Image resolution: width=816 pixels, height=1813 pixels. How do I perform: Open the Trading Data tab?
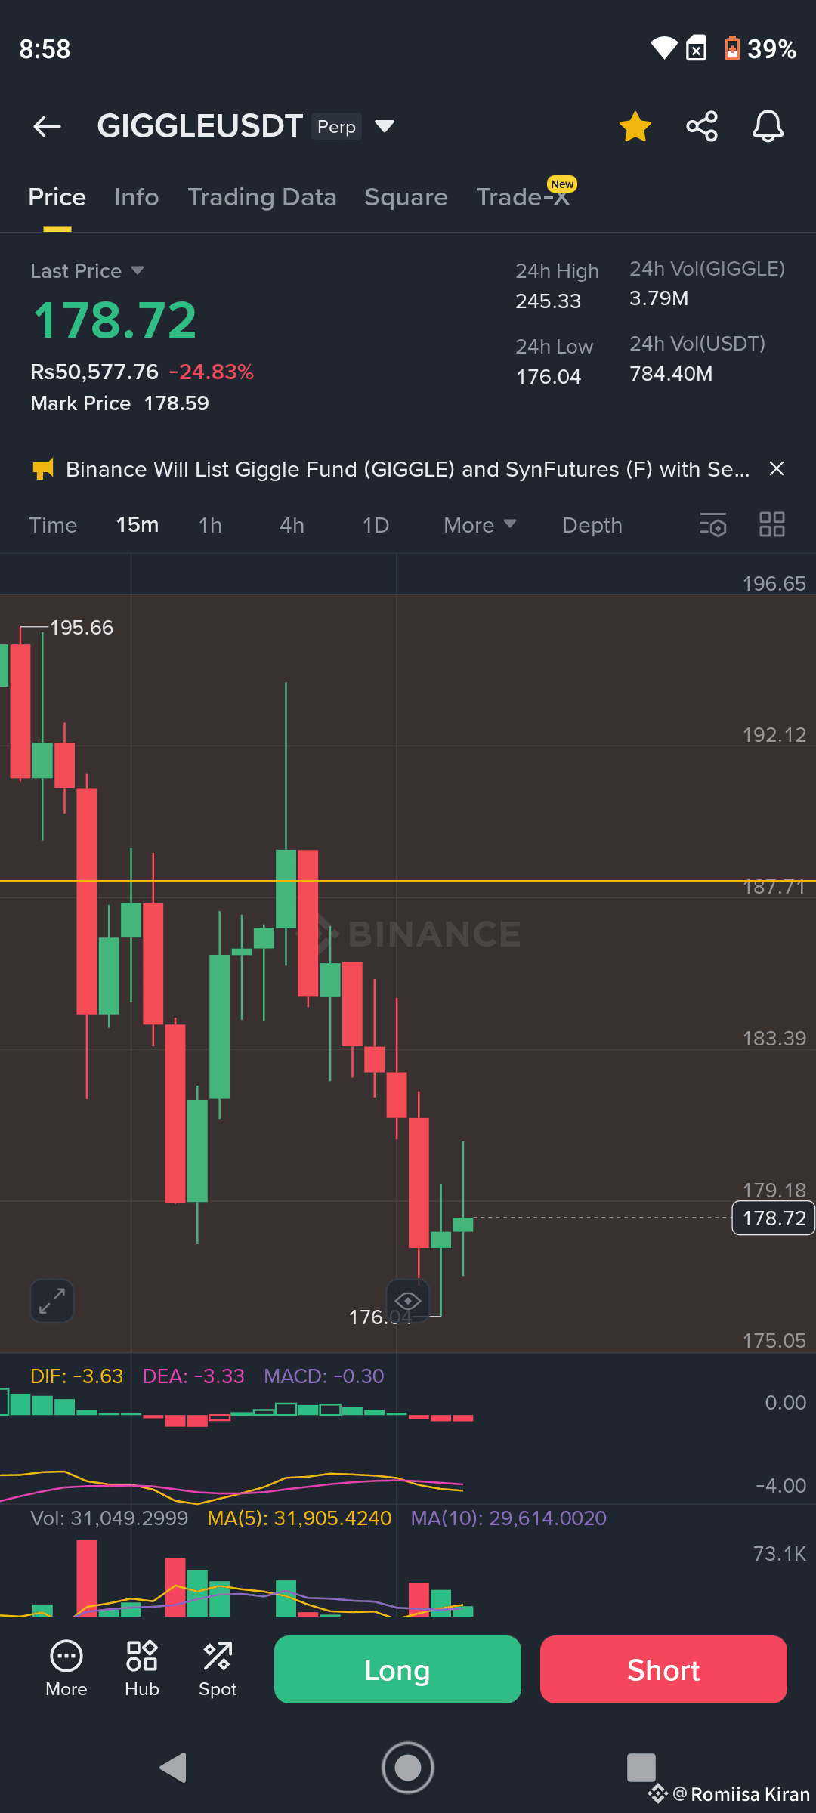(x=262, y=198)
